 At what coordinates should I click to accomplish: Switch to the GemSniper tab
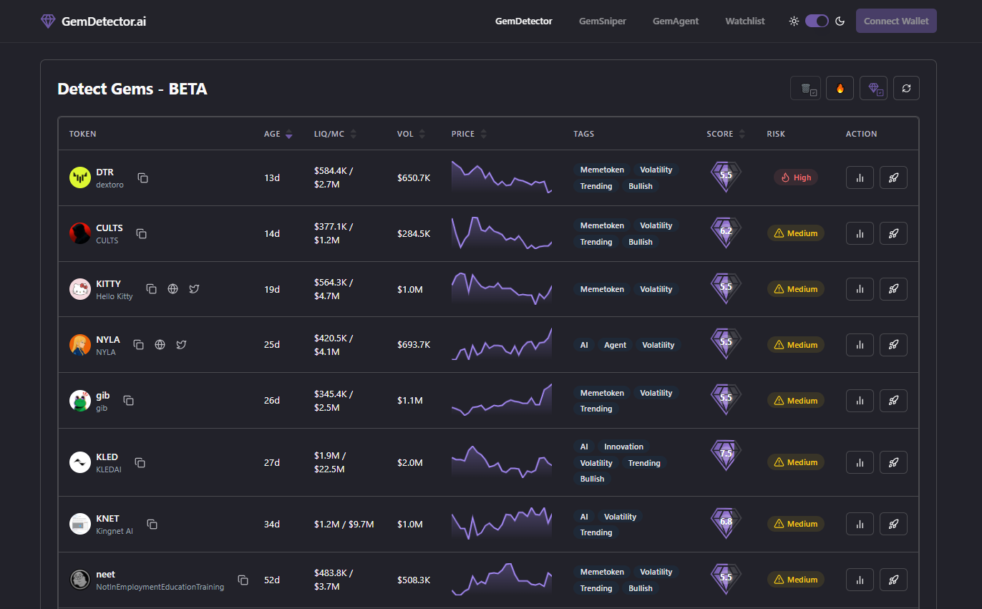(x=602, y=21)
